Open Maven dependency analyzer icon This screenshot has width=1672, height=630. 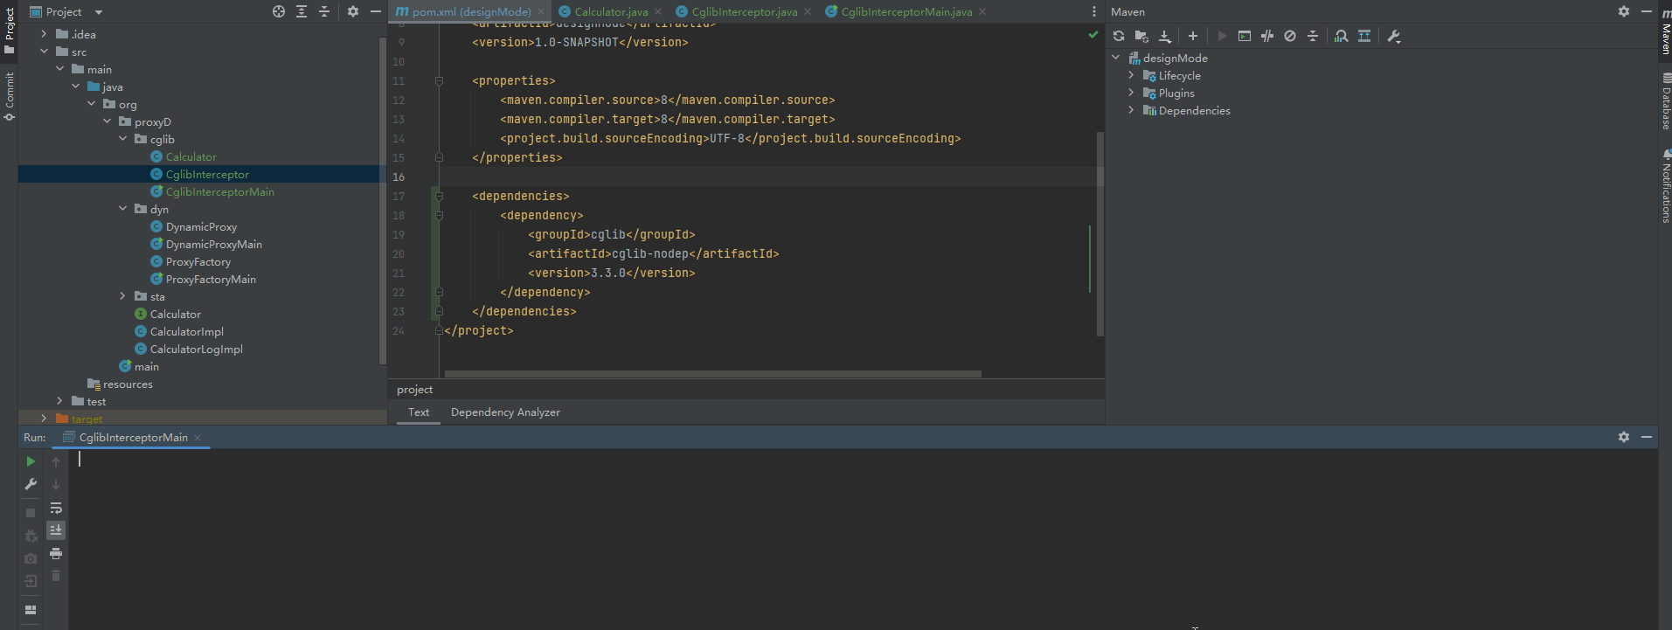click(1342, 36)
